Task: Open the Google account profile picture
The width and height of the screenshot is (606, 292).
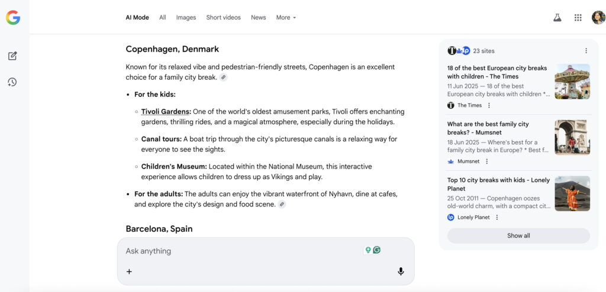Action: point(598,18)
